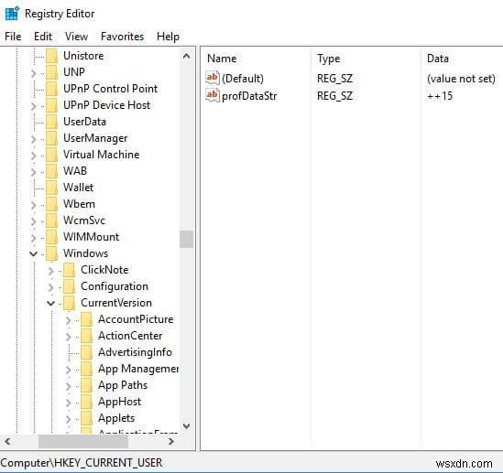Select the AppHost tree key label
503x473 pixels.
pos(120,402)
